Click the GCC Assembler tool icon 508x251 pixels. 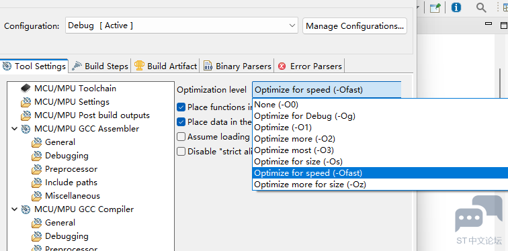(x=26, y=129)
